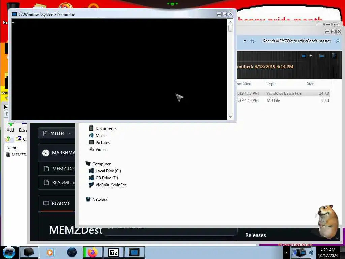This screenshot has height=259, width=345.
Task: Open CD Drive (E:) in navigation pane
Action: coord(107,178)
